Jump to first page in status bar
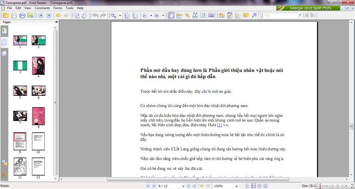Screen dimensions: 355x189 [148, 186]
